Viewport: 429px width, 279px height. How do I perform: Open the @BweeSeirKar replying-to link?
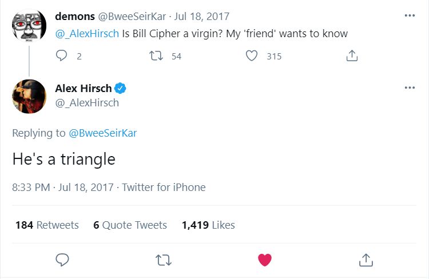[102, 133]
